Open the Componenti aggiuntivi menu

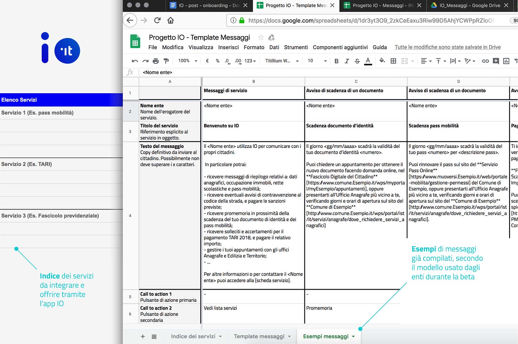pos(340,47)
